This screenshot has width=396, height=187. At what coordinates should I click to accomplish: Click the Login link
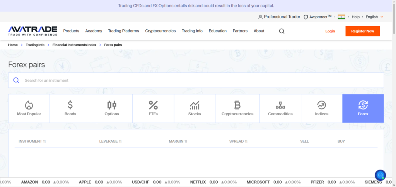pos(330,31)
